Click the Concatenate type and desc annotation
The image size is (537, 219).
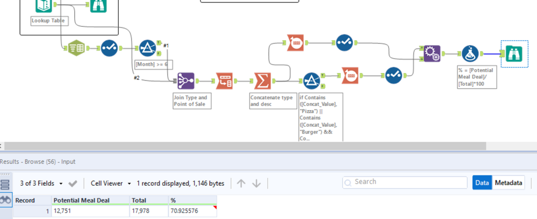(273, 101)
